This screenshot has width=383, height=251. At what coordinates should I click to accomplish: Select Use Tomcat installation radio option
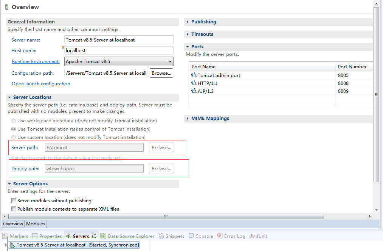point(14,129)
